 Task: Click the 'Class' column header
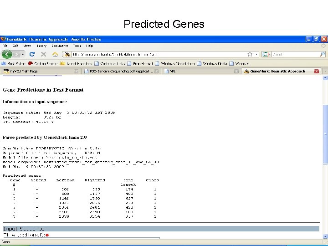(x=152, y=180)
